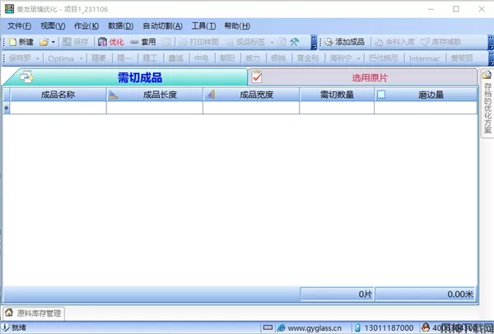Click the 成品名称 column header
494x334 pixels.
[x=58, y=95]
